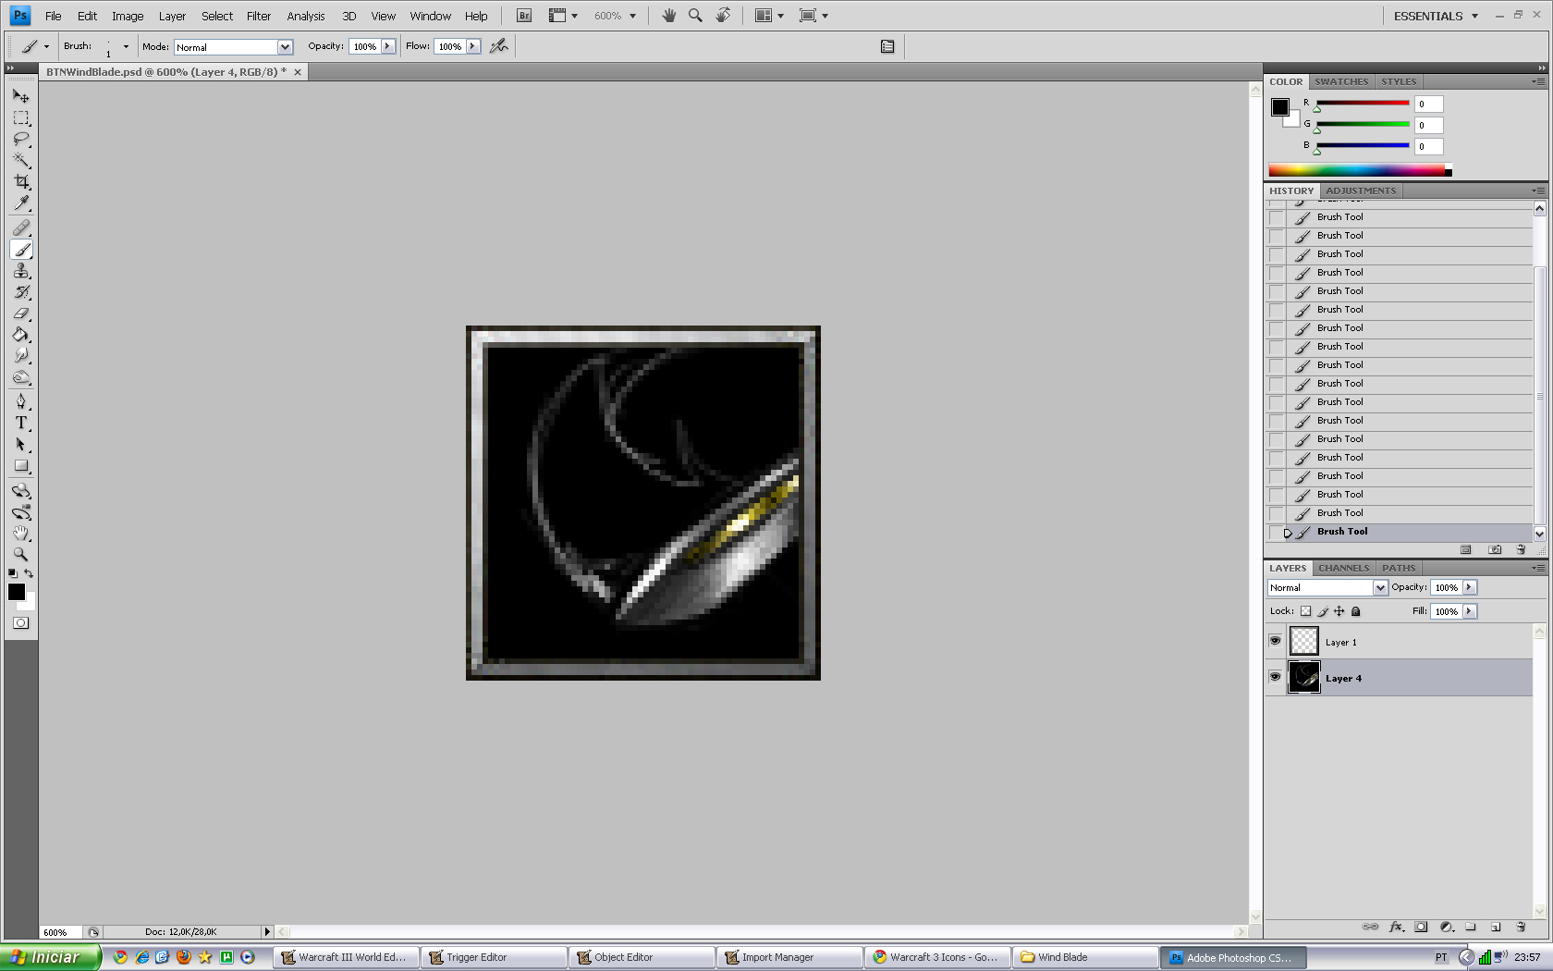Select the Path Selection tool

(21, 445)
